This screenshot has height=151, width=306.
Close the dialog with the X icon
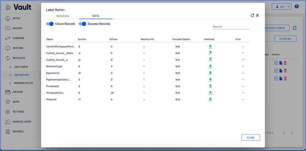pyautogui.click(x=257, y=15)
